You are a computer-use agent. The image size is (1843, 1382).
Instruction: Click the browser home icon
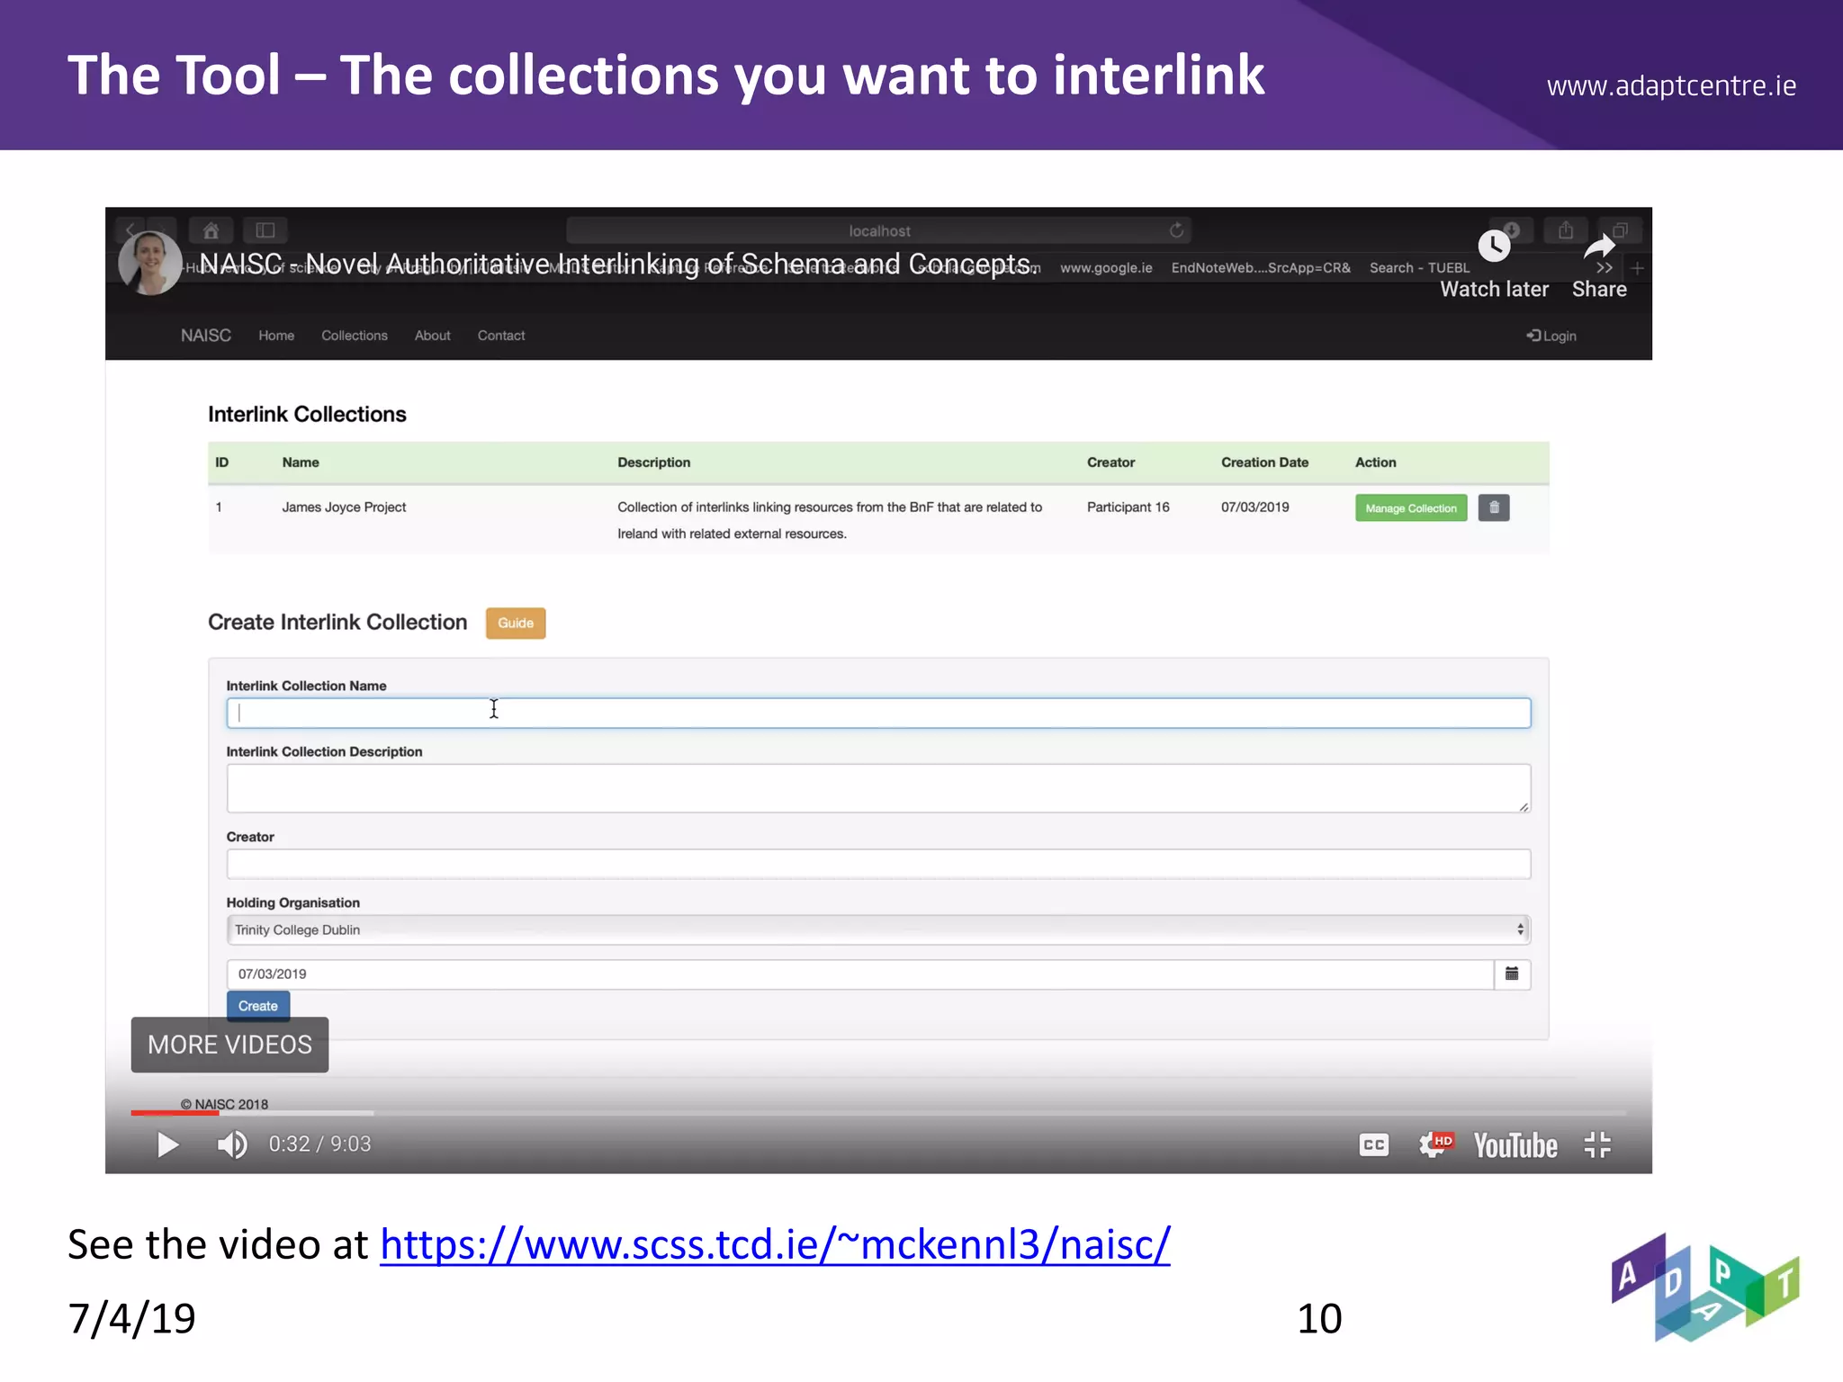point(211,230)
